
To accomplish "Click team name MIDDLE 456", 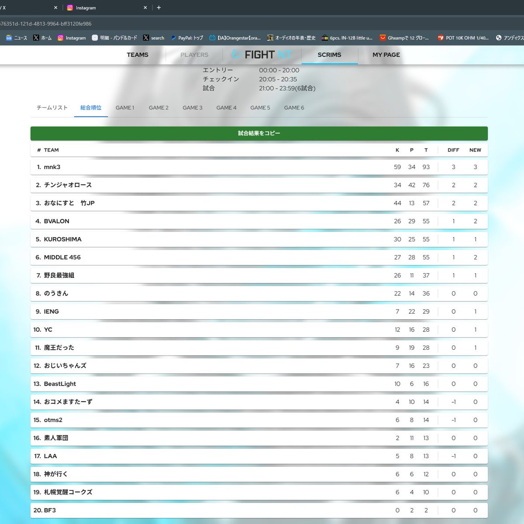I will 62,257.
